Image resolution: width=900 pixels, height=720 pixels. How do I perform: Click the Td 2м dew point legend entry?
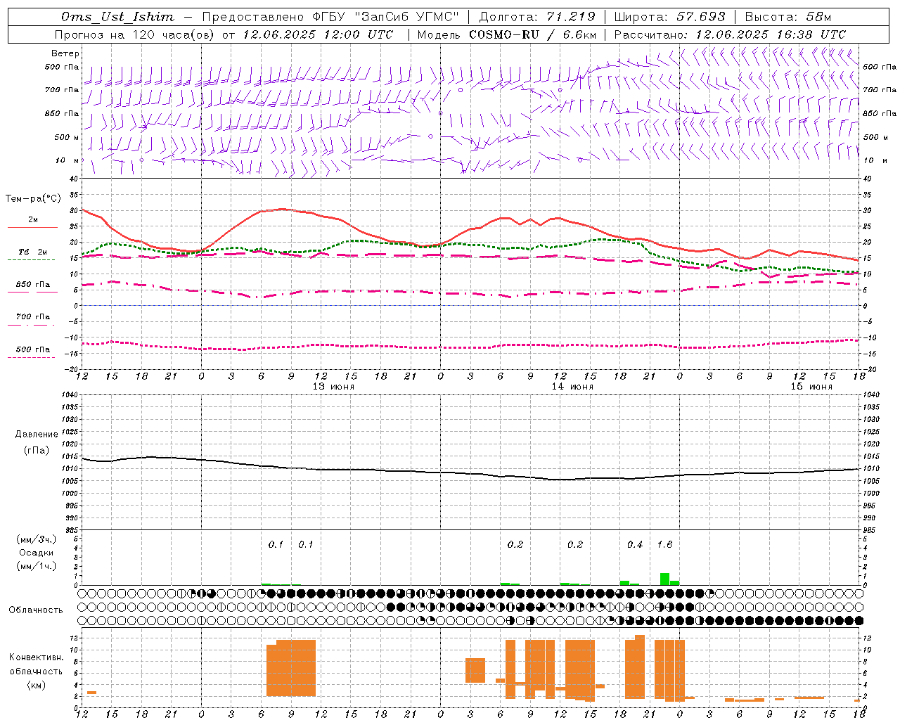point(33,252)
